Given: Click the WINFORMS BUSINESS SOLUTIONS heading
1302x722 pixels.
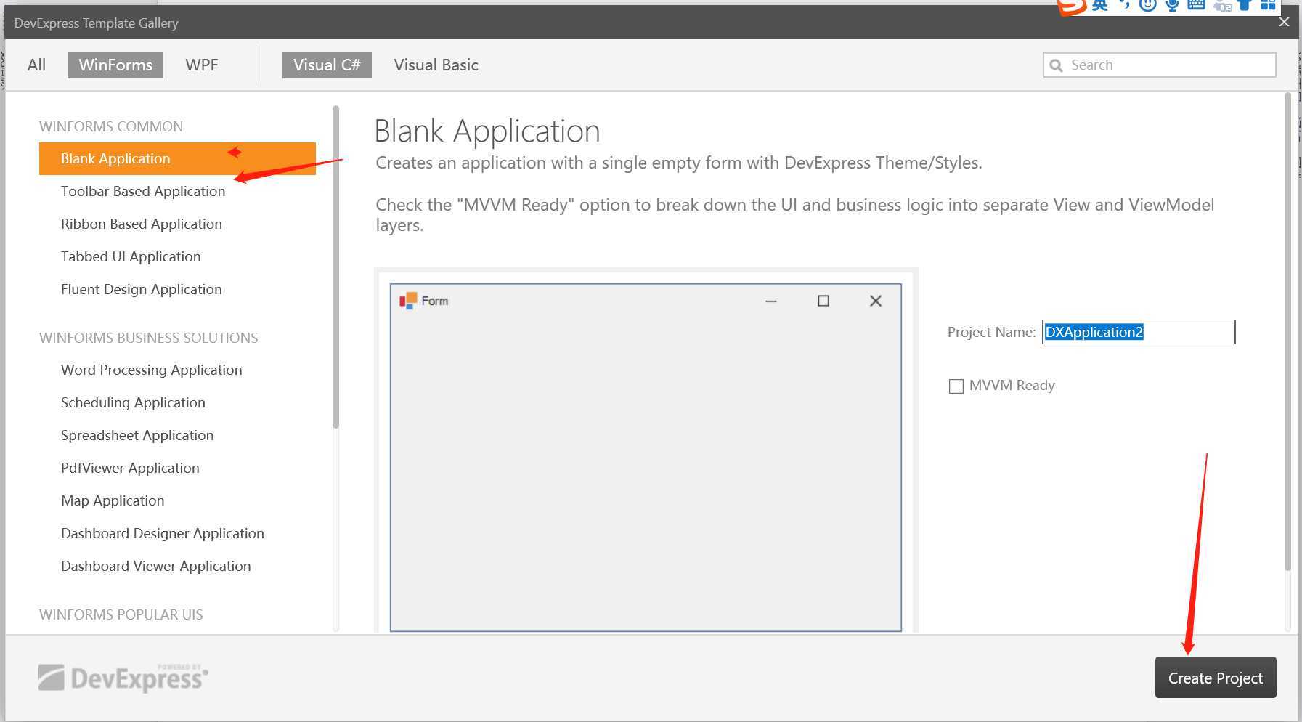Looking at the screenshot, I should coord(148,338).
